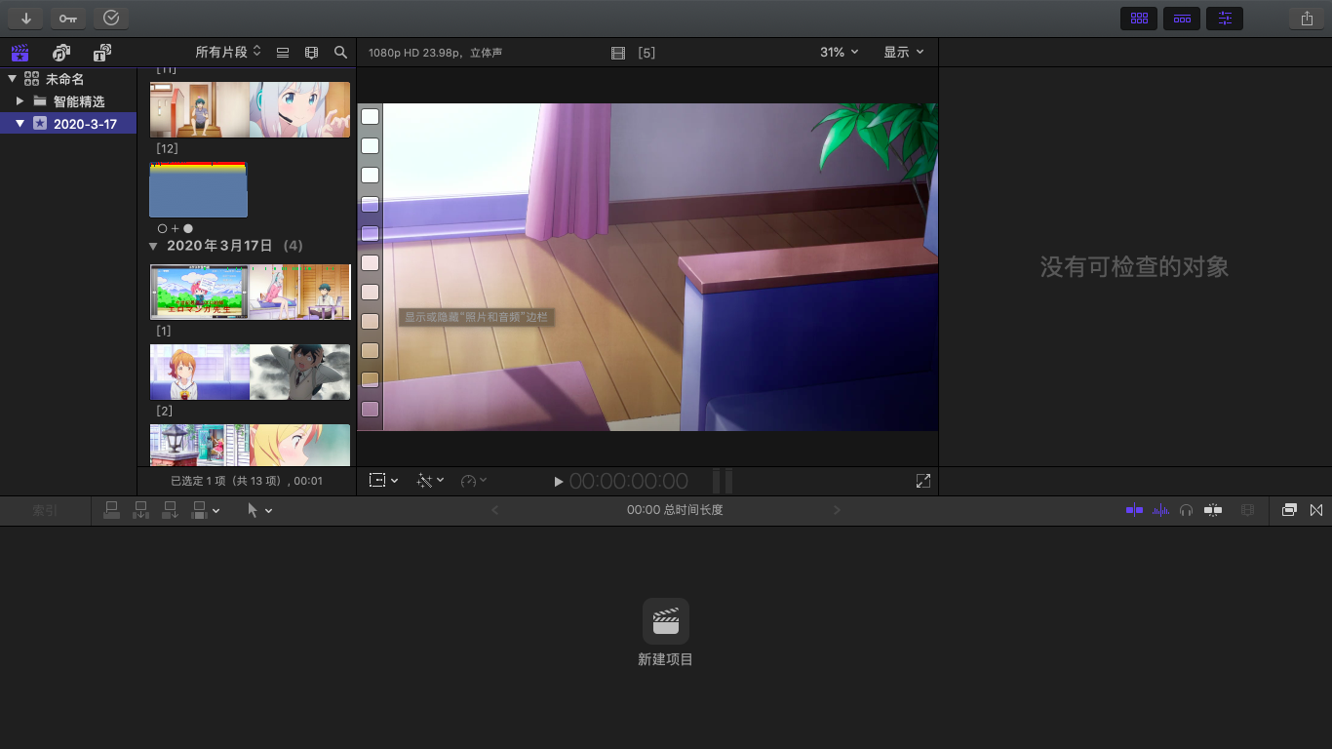1332x749 pixels.
Task: Expand the 智能精选 folder triangle
Action: (x=20, y=101)
